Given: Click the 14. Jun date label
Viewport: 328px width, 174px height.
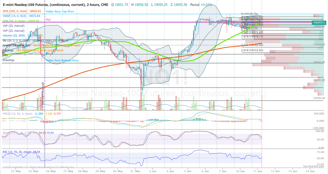Looking at the screenshot, I should pyautogui.click(x=310, y=171).
